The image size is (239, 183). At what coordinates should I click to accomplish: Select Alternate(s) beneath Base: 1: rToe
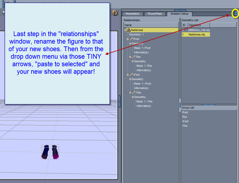(143, 106)
